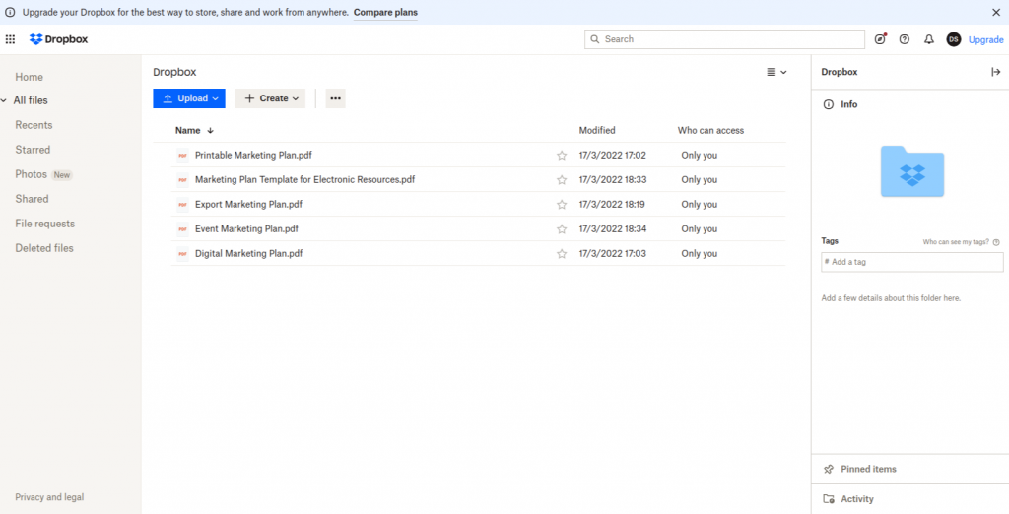The image size is (1009, 514).
Task: Expand the Upload dropdown button
Action: [189, 98]
